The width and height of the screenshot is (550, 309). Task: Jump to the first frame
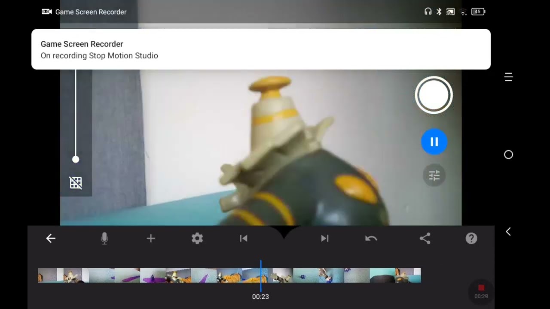[x=244, y=238]
